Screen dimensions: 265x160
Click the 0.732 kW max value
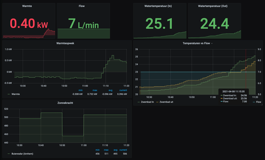coord(92,94)
